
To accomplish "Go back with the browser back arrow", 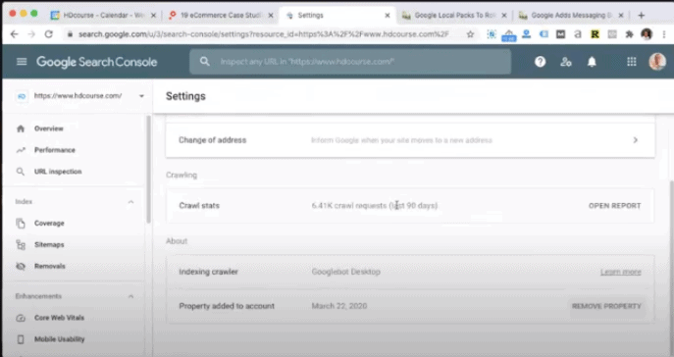I will 14,34.
